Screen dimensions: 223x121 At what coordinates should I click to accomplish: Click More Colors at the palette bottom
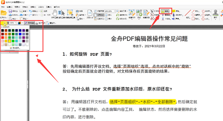click(x=15, y=48)
